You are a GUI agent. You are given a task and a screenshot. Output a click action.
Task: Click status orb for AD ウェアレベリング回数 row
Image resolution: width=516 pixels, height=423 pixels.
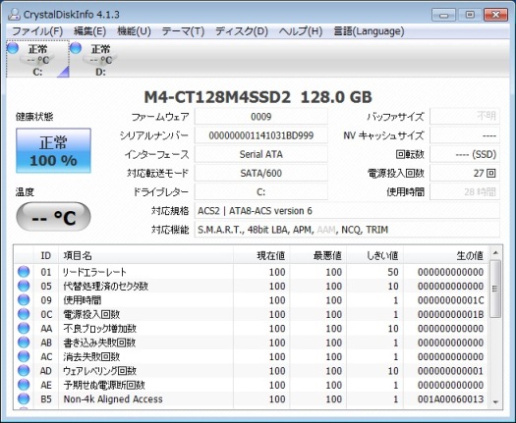tap(24, 371)
